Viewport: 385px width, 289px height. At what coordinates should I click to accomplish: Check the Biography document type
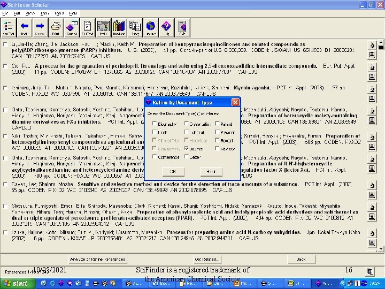(x=155, y=124)
